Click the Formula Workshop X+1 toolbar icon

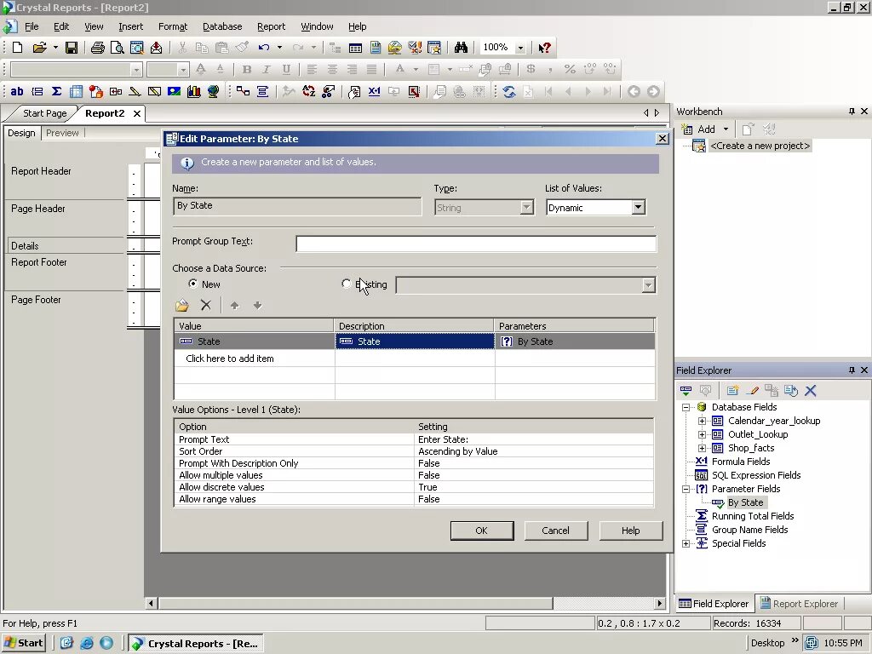375,92
